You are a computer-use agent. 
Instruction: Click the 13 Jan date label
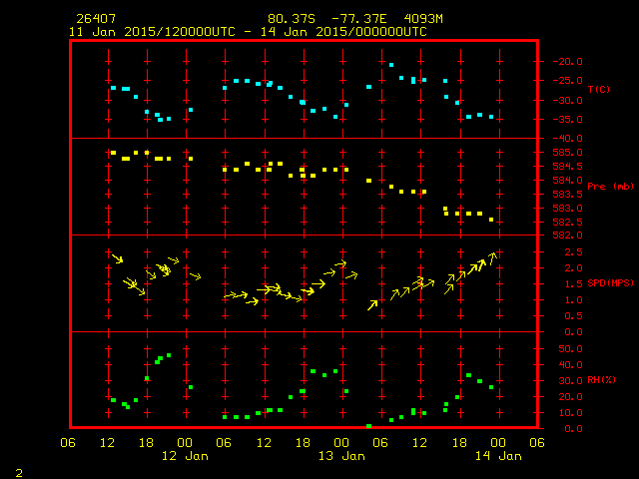point(341,456)
